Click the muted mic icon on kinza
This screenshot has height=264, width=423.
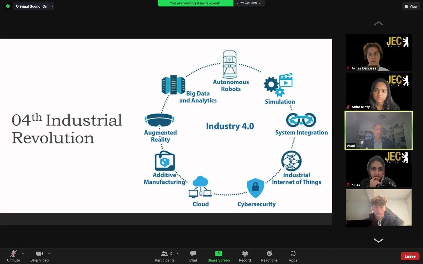pyautogui.click(x=348, y=185)
